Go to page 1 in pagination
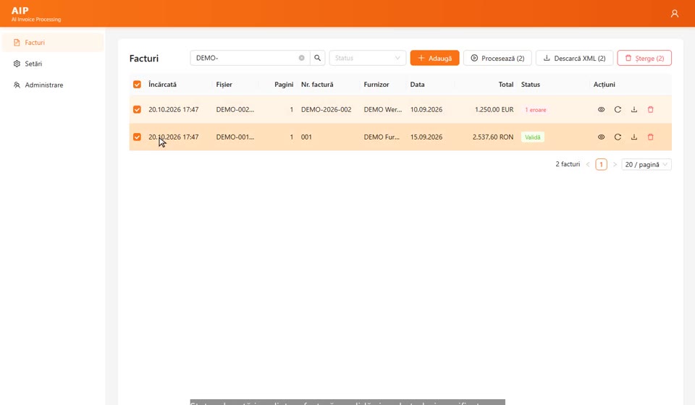This screenshot has width=695, height=405. coord(601,165)
